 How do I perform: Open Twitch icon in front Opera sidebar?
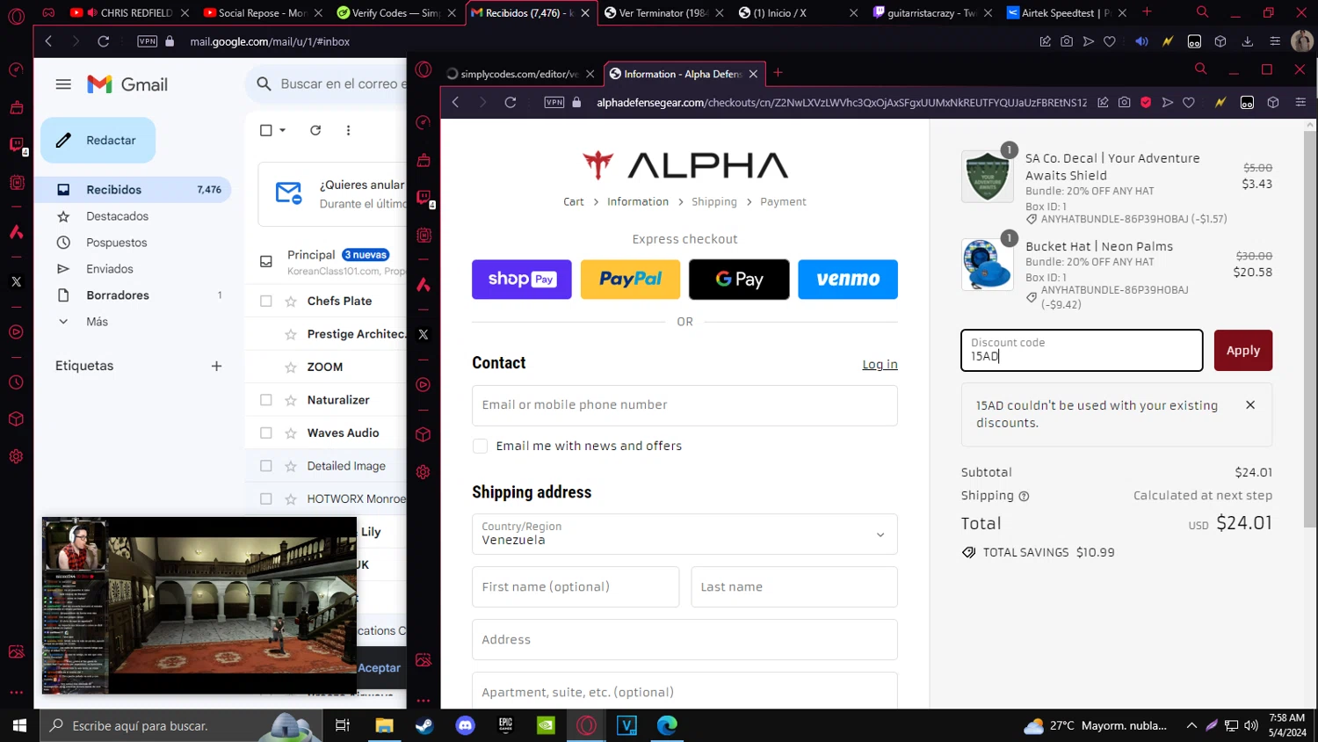coord(424,197)
